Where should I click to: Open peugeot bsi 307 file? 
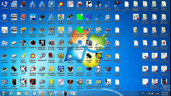tap(117, 45)
